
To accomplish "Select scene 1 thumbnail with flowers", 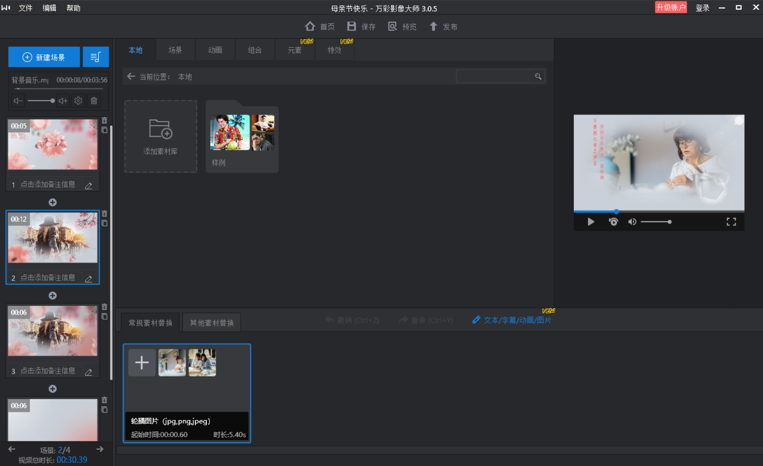I will click(53, 145).
